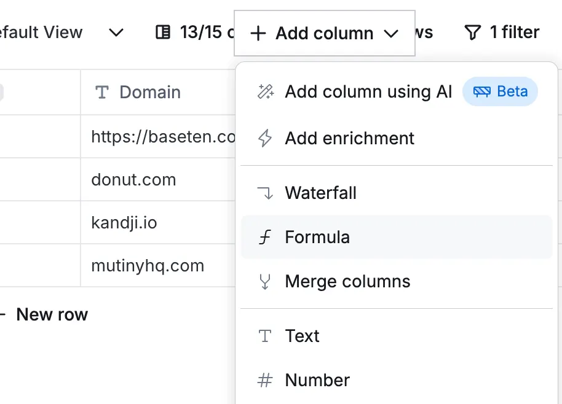
Task: Select the https://baseten.co cell
Action: tap(158, 136)
